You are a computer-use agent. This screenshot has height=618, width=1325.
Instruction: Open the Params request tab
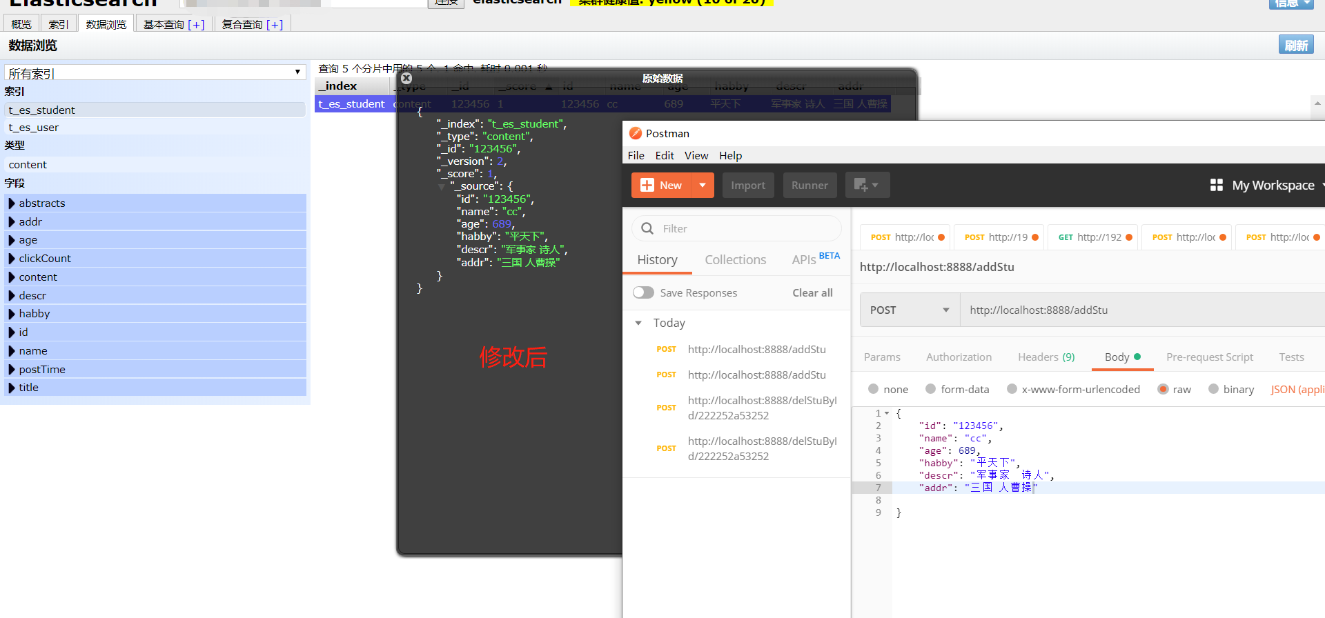[x=882, y=357]
